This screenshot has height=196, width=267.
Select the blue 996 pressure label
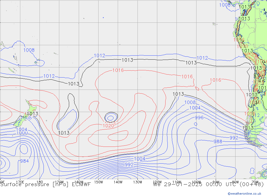(x=199, y=118)
